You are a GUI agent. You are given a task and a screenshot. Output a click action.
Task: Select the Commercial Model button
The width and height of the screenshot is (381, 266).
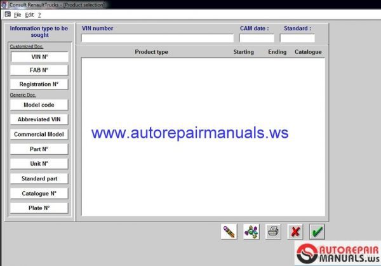[x=39, y=135]
